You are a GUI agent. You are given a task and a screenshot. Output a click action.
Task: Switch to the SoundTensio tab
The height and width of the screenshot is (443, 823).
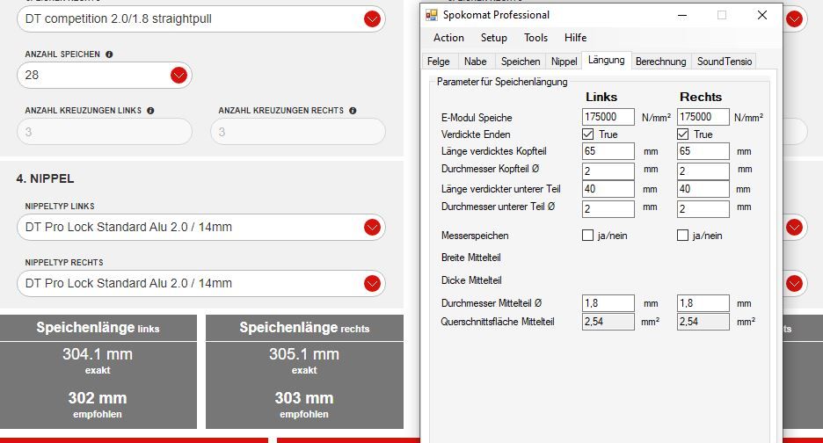(725, 62)
